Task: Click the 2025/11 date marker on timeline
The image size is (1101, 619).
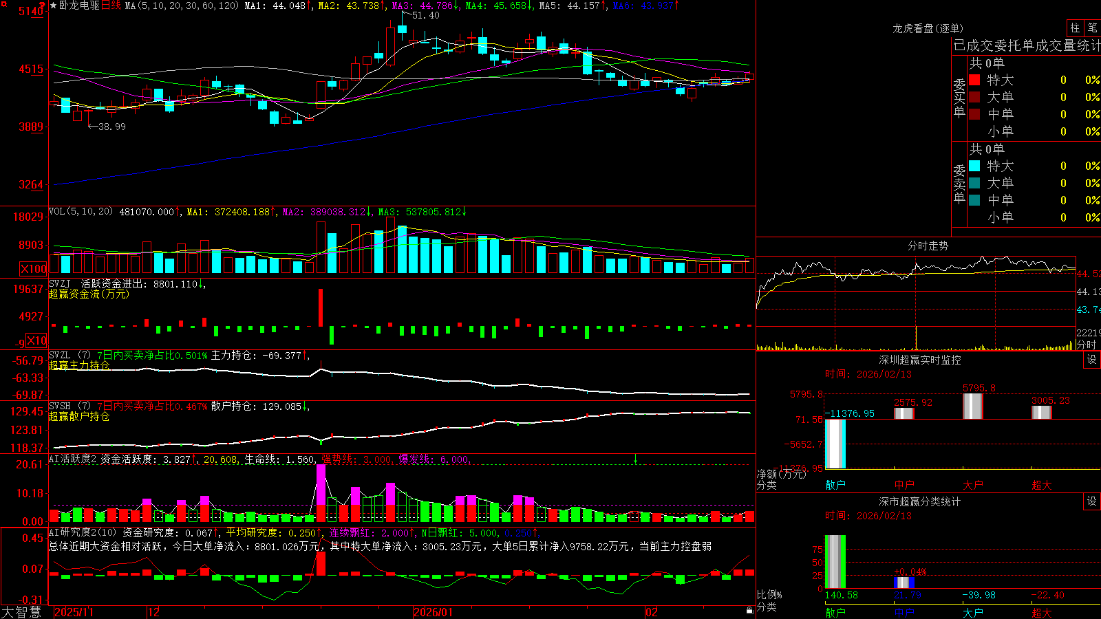Action: pos(74,612)
